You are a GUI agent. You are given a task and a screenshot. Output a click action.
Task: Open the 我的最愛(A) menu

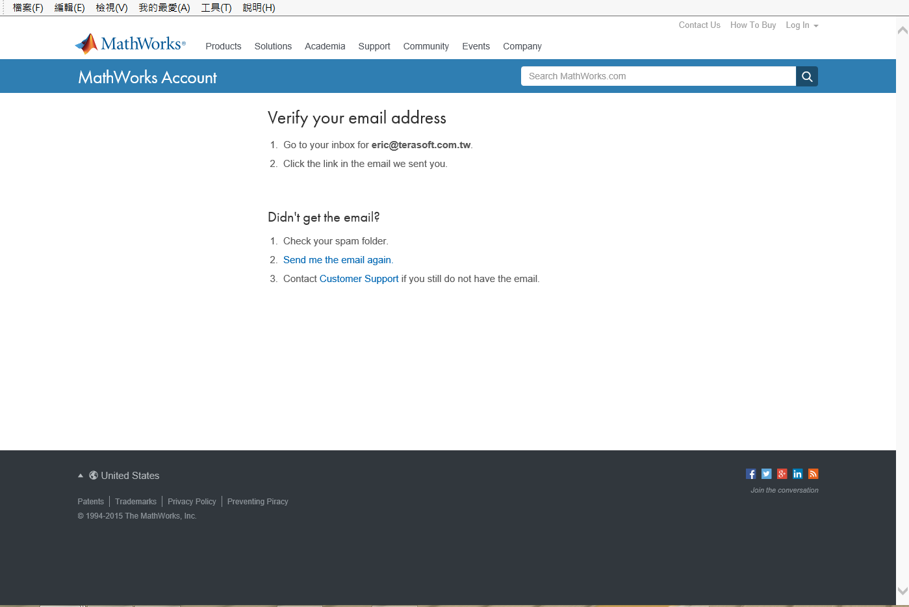pos(164,8)
